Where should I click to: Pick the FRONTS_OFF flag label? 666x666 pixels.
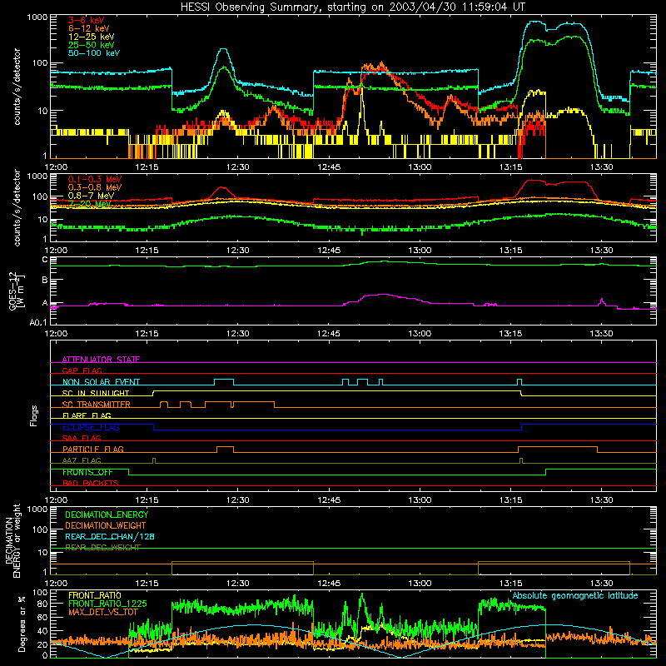(x=87, y=472)
